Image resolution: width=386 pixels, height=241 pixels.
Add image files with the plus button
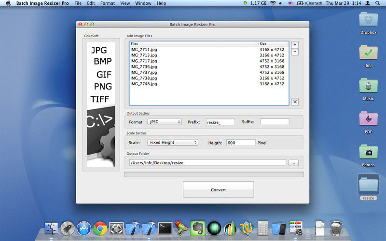[x=295, y=44]
